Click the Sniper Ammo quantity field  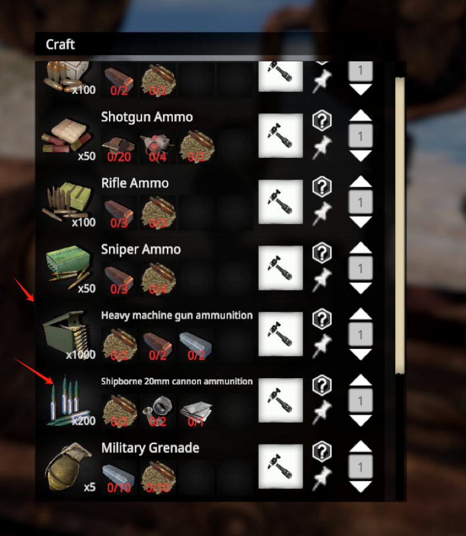coord(360,269)
